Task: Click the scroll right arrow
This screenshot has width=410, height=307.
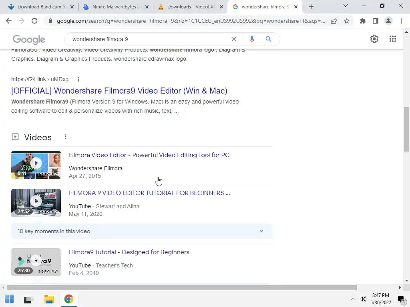Action: 400,288
